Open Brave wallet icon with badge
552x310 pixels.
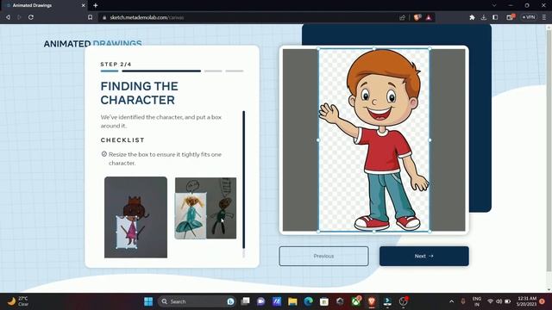[510, 17]
